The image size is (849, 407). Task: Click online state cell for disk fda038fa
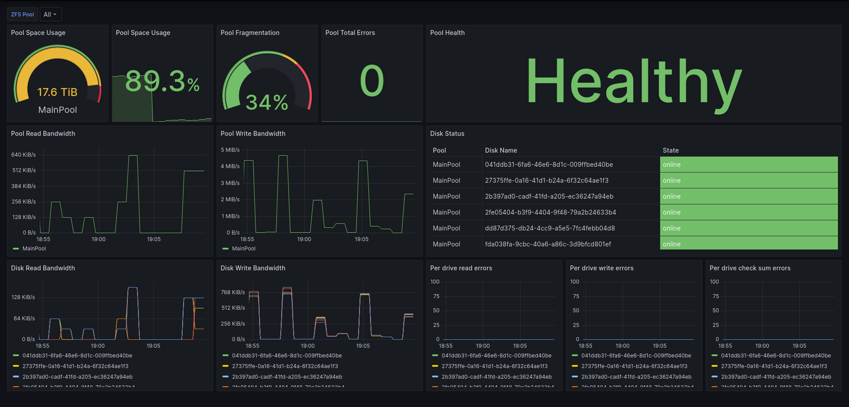(749, 243)
